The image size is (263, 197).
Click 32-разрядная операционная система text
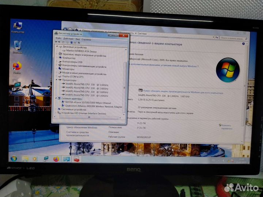157,108
